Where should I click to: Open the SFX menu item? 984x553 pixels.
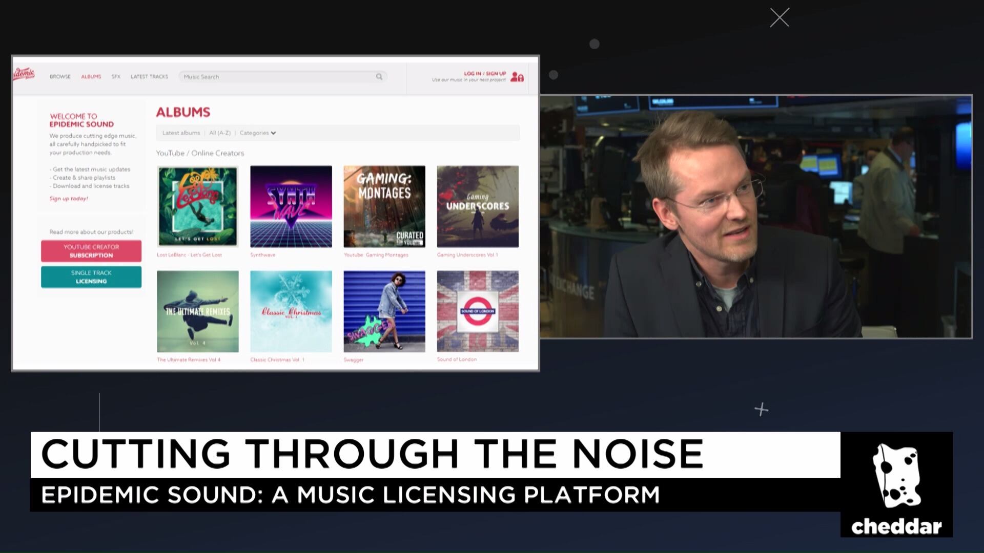(116, 77)
